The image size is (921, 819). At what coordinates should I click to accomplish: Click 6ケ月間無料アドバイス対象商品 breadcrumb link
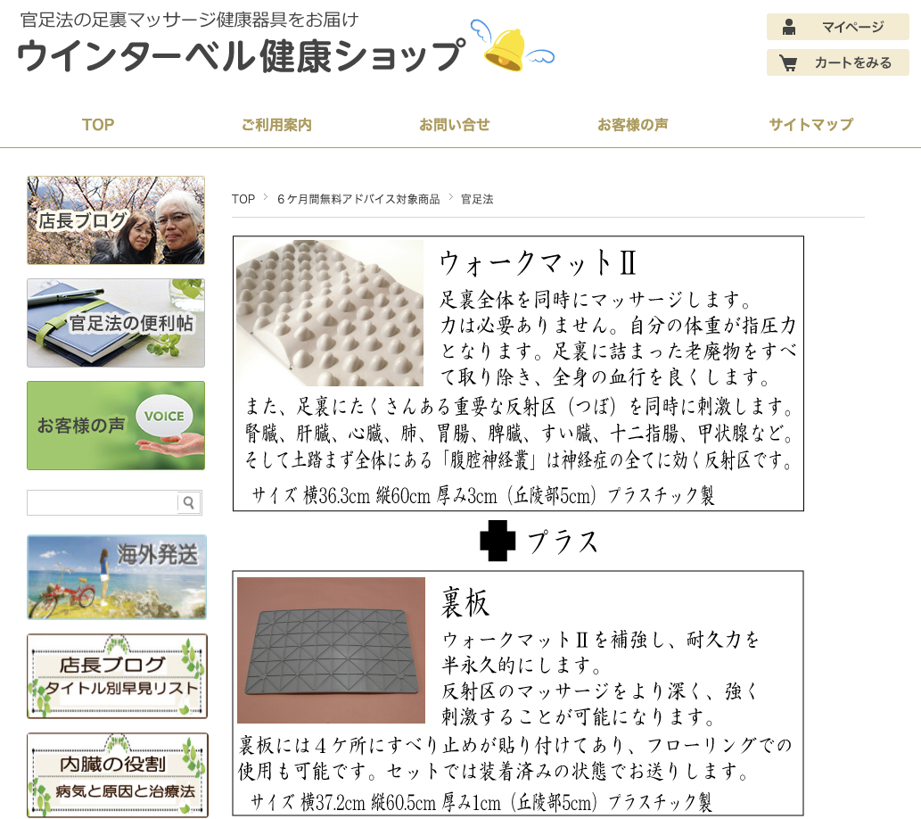(358, 199)
